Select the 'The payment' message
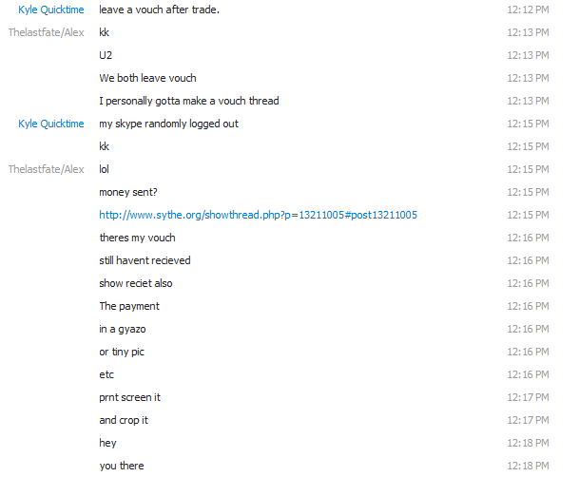The image size is (579, 477). point(129,306)
